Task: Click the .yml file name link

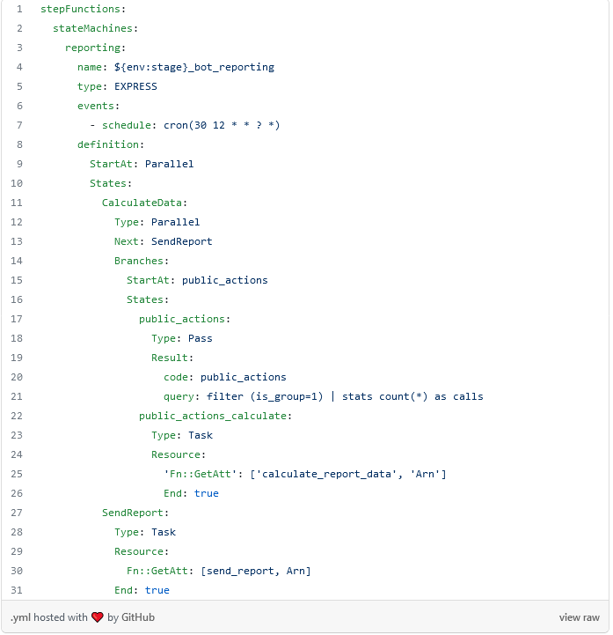Action: point(21,617)
